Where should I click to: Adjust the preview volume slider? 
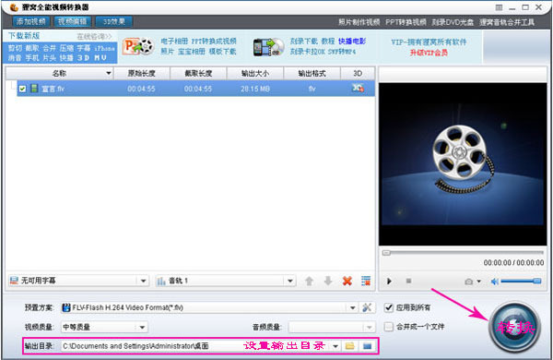coord(522,282)
